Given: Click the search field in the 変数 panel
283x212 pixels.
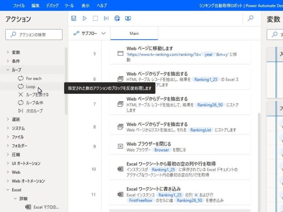Looking at the screenshot, I should click(275, 35).
